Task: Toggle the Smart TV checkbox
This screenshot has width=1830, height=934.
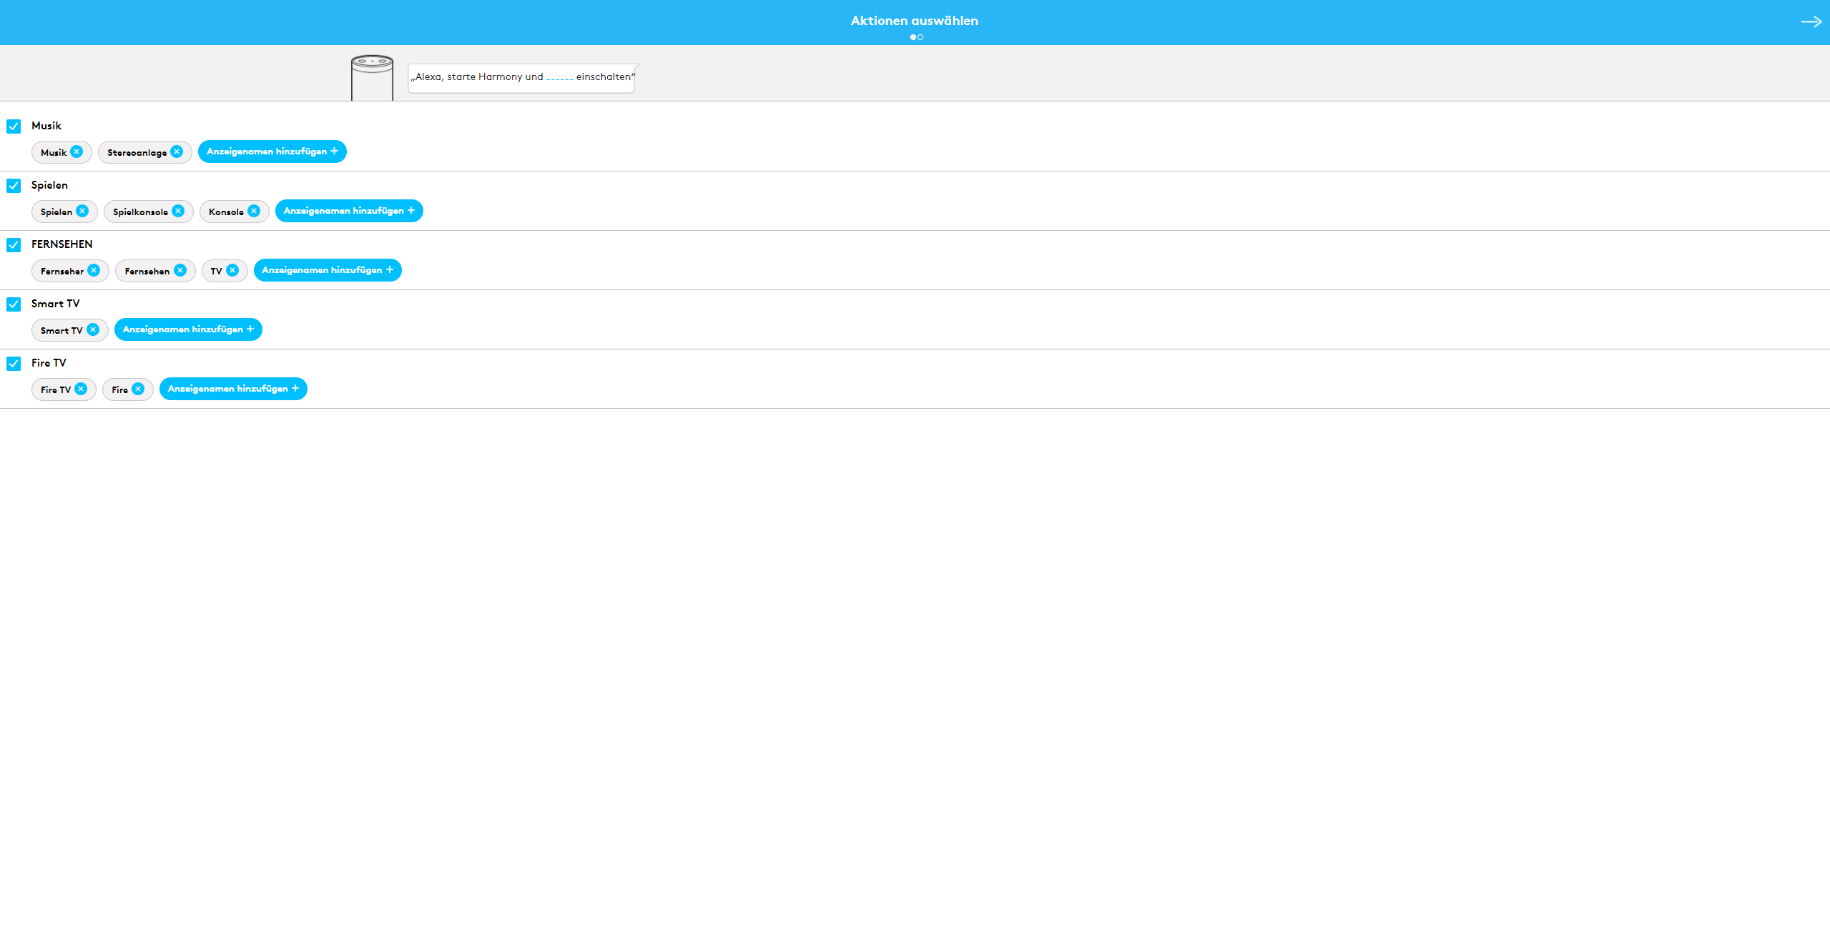Action: coord(14,304)
